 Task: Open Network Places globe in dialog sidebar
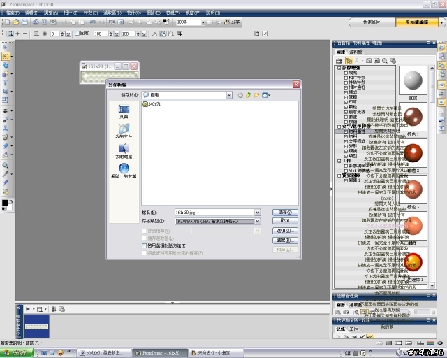(x=124, y=171)
